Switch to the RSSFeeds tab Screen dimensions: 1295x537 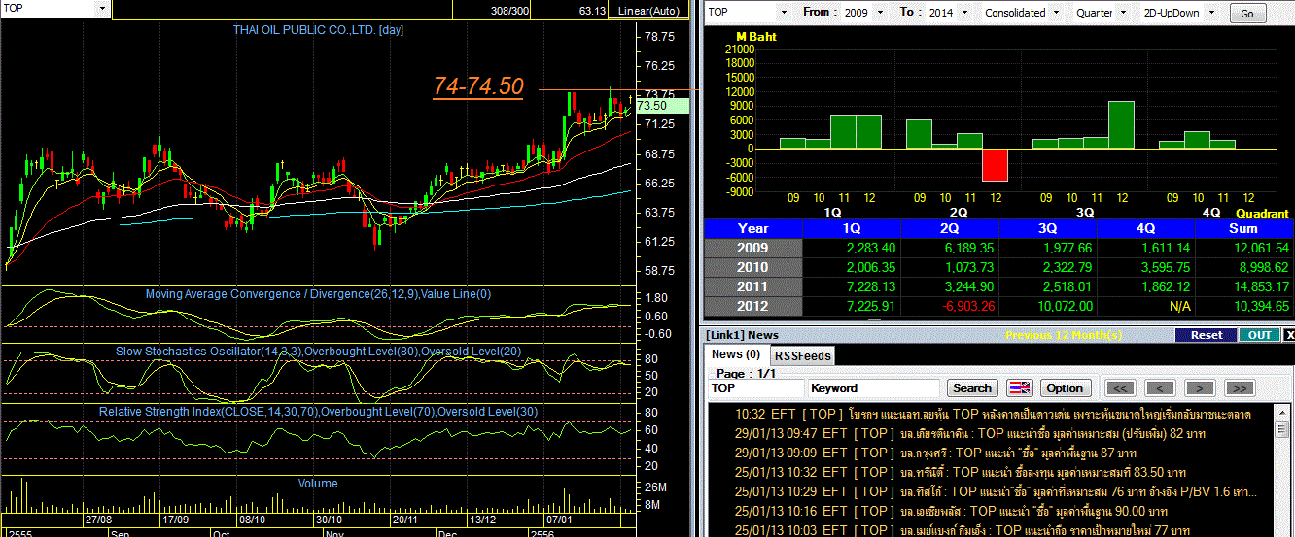[x=803, y=355]
